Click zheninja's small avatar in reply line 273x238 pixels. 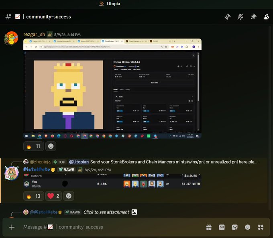click(x=26, y=162)
